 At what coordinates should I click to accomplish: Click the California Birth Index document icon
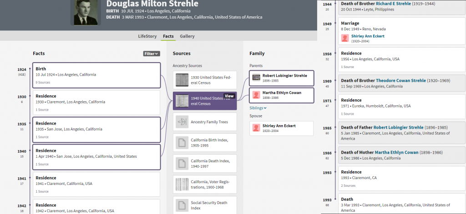click(182, 143)
